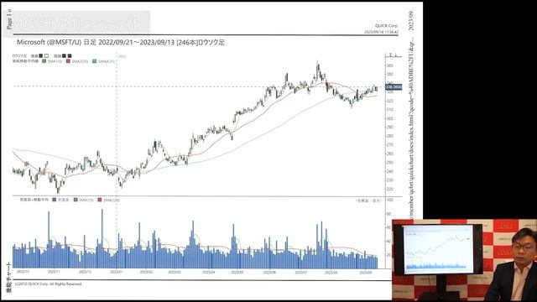This screenshot has height=302, width=537.
Task: Click the '60' volume axis label
Action: pos(388,227)
